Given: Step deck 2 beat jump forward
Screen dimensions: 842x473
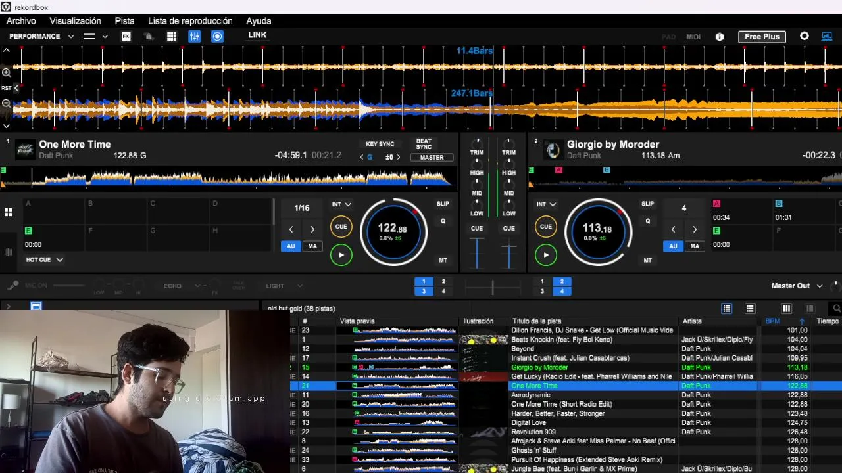Looking at the screenshot, I should point(695,229).
